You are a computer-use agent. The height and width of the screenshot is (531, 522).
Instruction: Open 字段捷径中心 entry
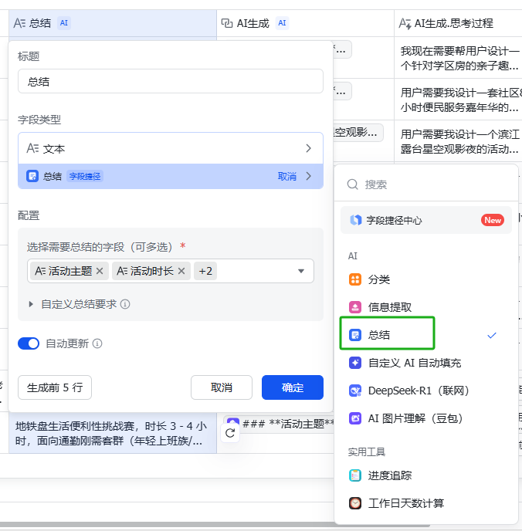426,220
